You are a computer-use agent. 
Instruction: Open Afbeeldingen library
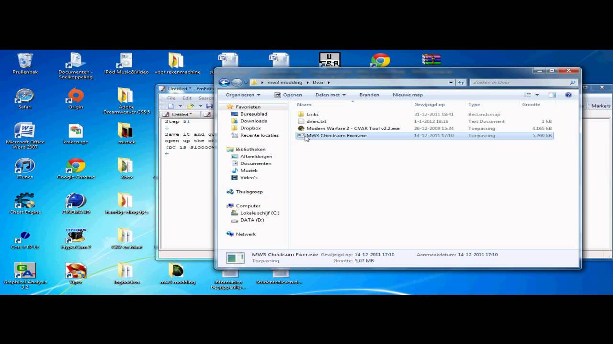click(256, 156)
